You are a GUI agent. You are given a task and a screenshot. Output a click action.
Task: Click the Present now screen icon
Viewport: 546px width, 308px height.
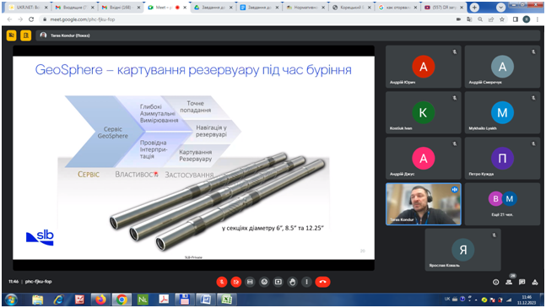click(278, 282)
